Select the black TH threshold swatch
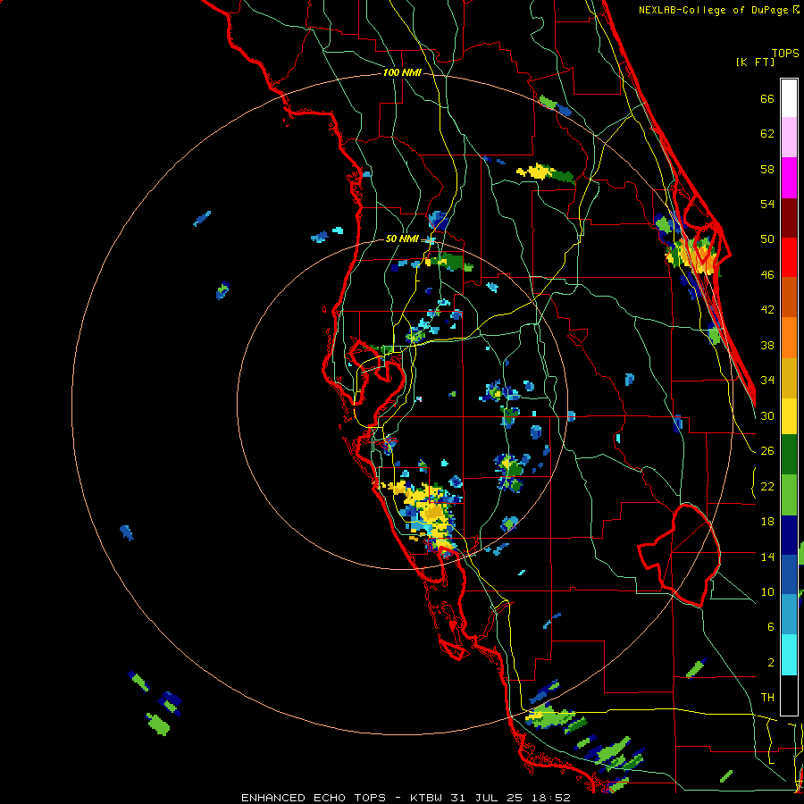Image resolution: width=804 pixels, height=804 pixels. pos(789,695)
